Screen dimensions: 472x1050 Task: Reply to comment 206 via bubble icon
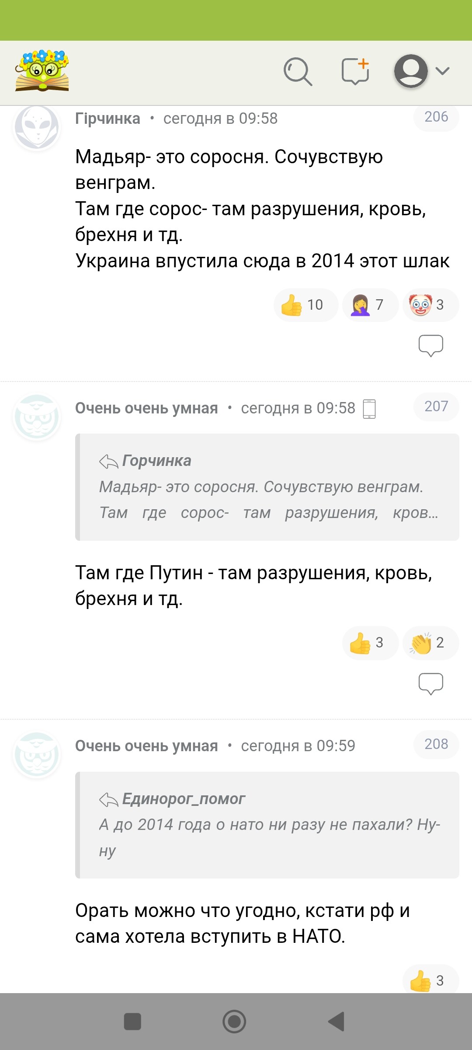point(430,345)
